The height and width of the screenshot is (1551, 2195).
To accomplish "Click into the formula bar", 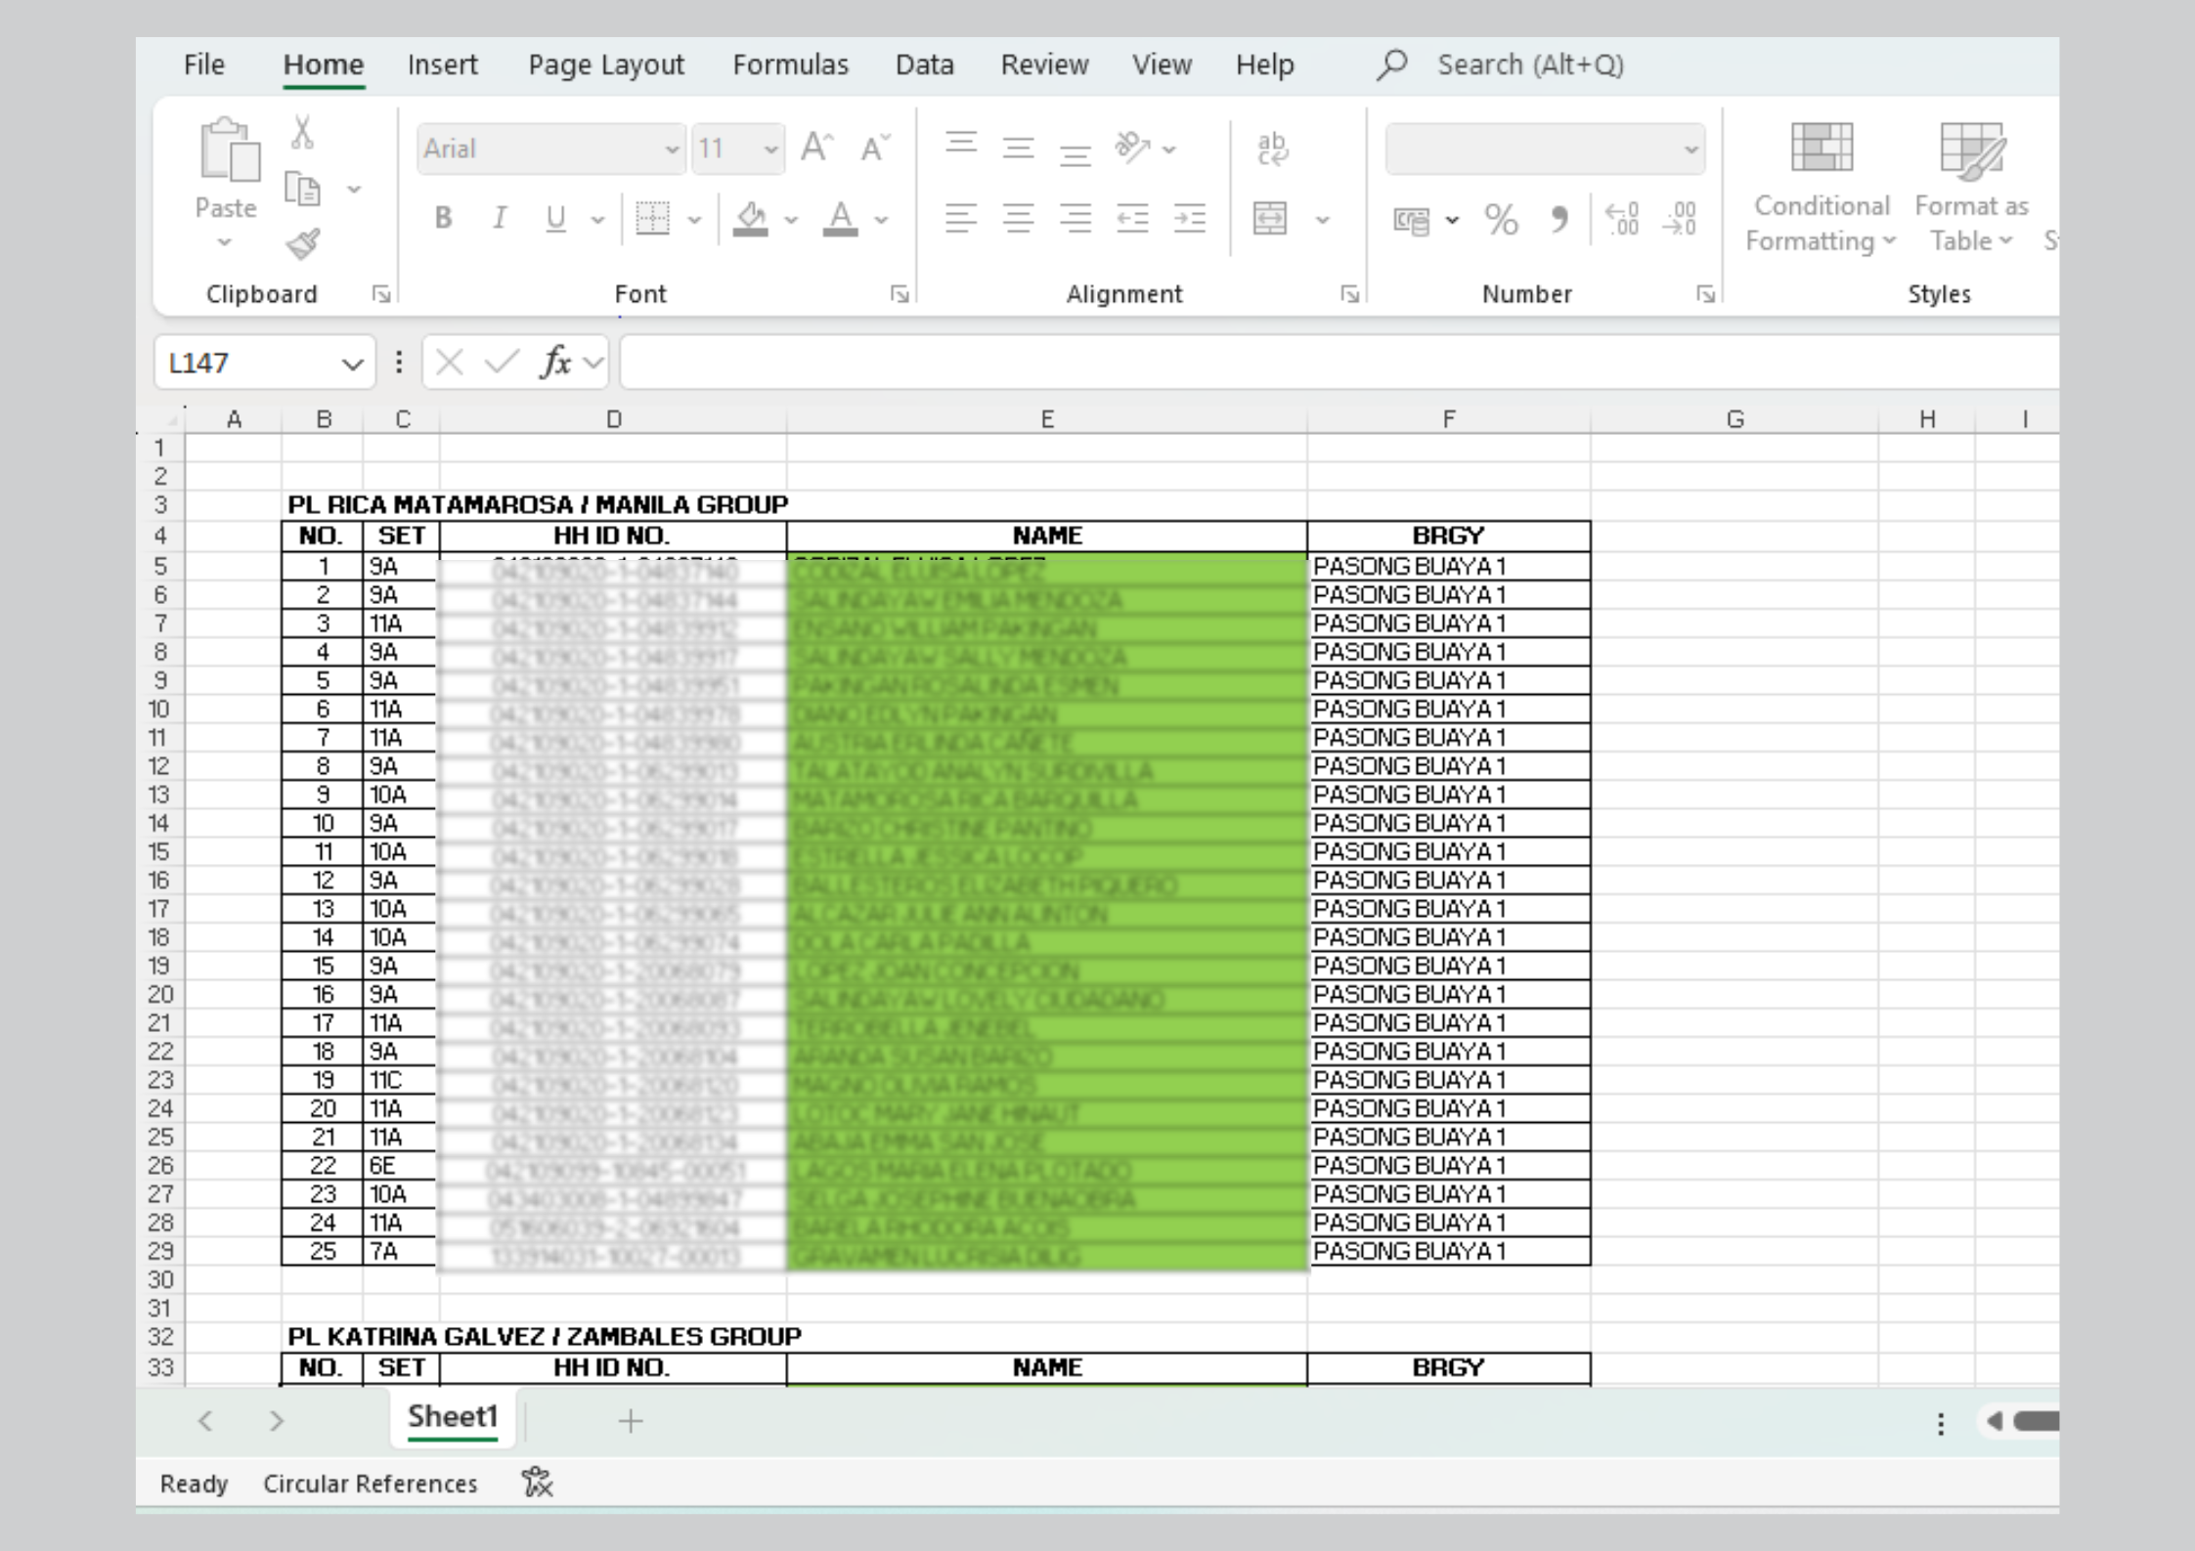I will [x=1339, y=363].
